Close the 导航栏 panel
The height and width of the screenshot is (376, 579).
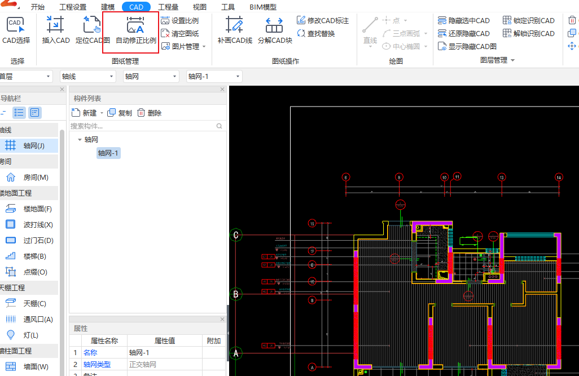[62, 89]
